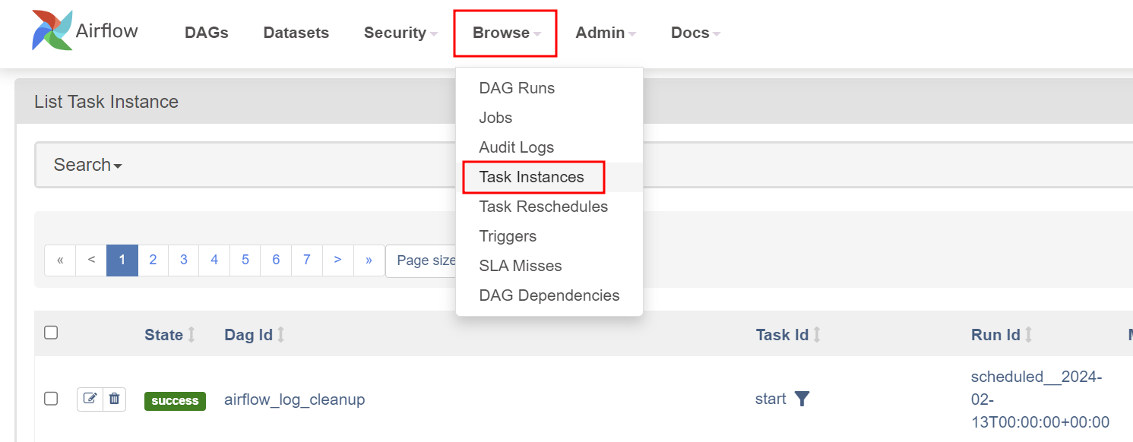The height and width of the screenshot is (442, 1133).
Task: Sort by Run Id column arrows
Action: [x=1028, y=335]
